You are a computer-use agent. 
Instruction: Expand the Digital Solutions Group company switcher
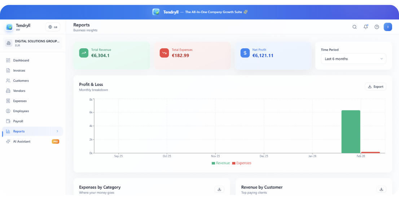[33, 43]
